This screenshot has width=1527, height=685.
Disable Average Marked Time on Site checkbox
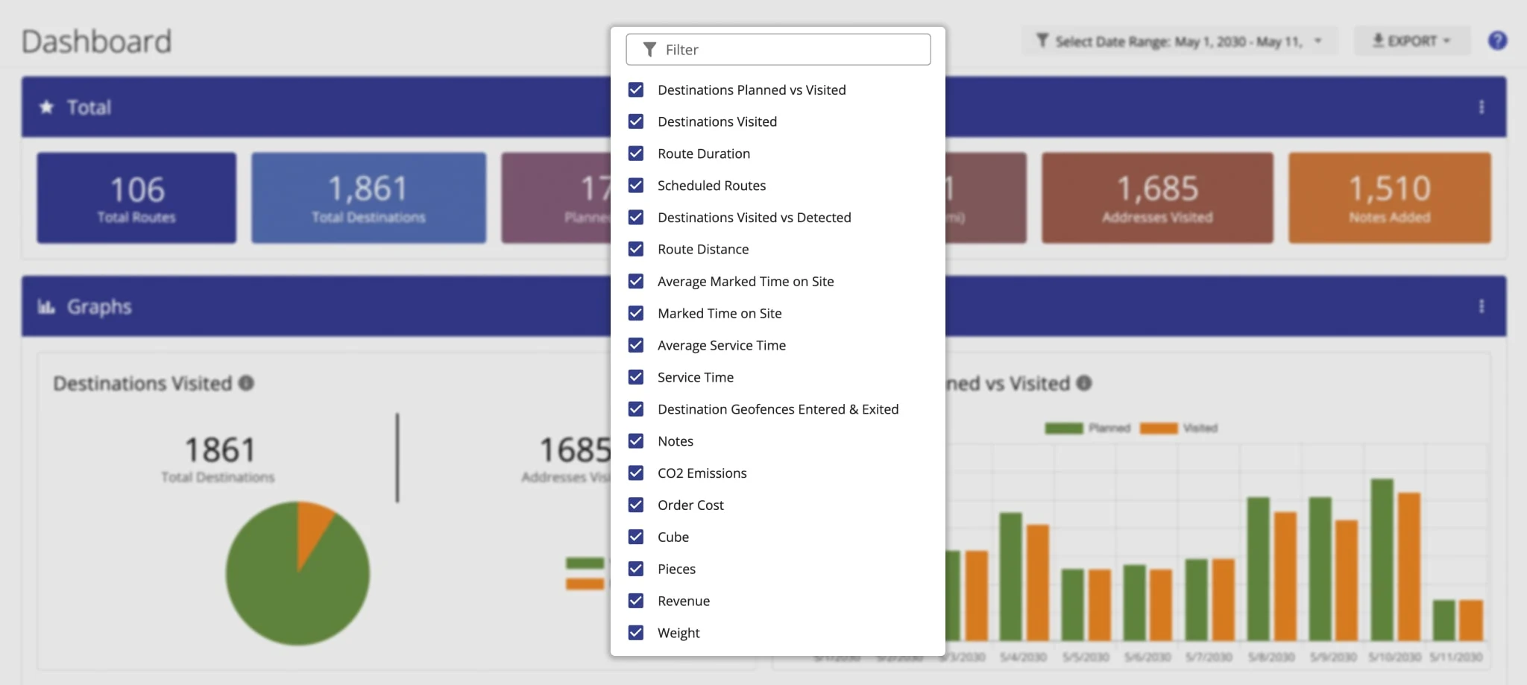(636, 281)
